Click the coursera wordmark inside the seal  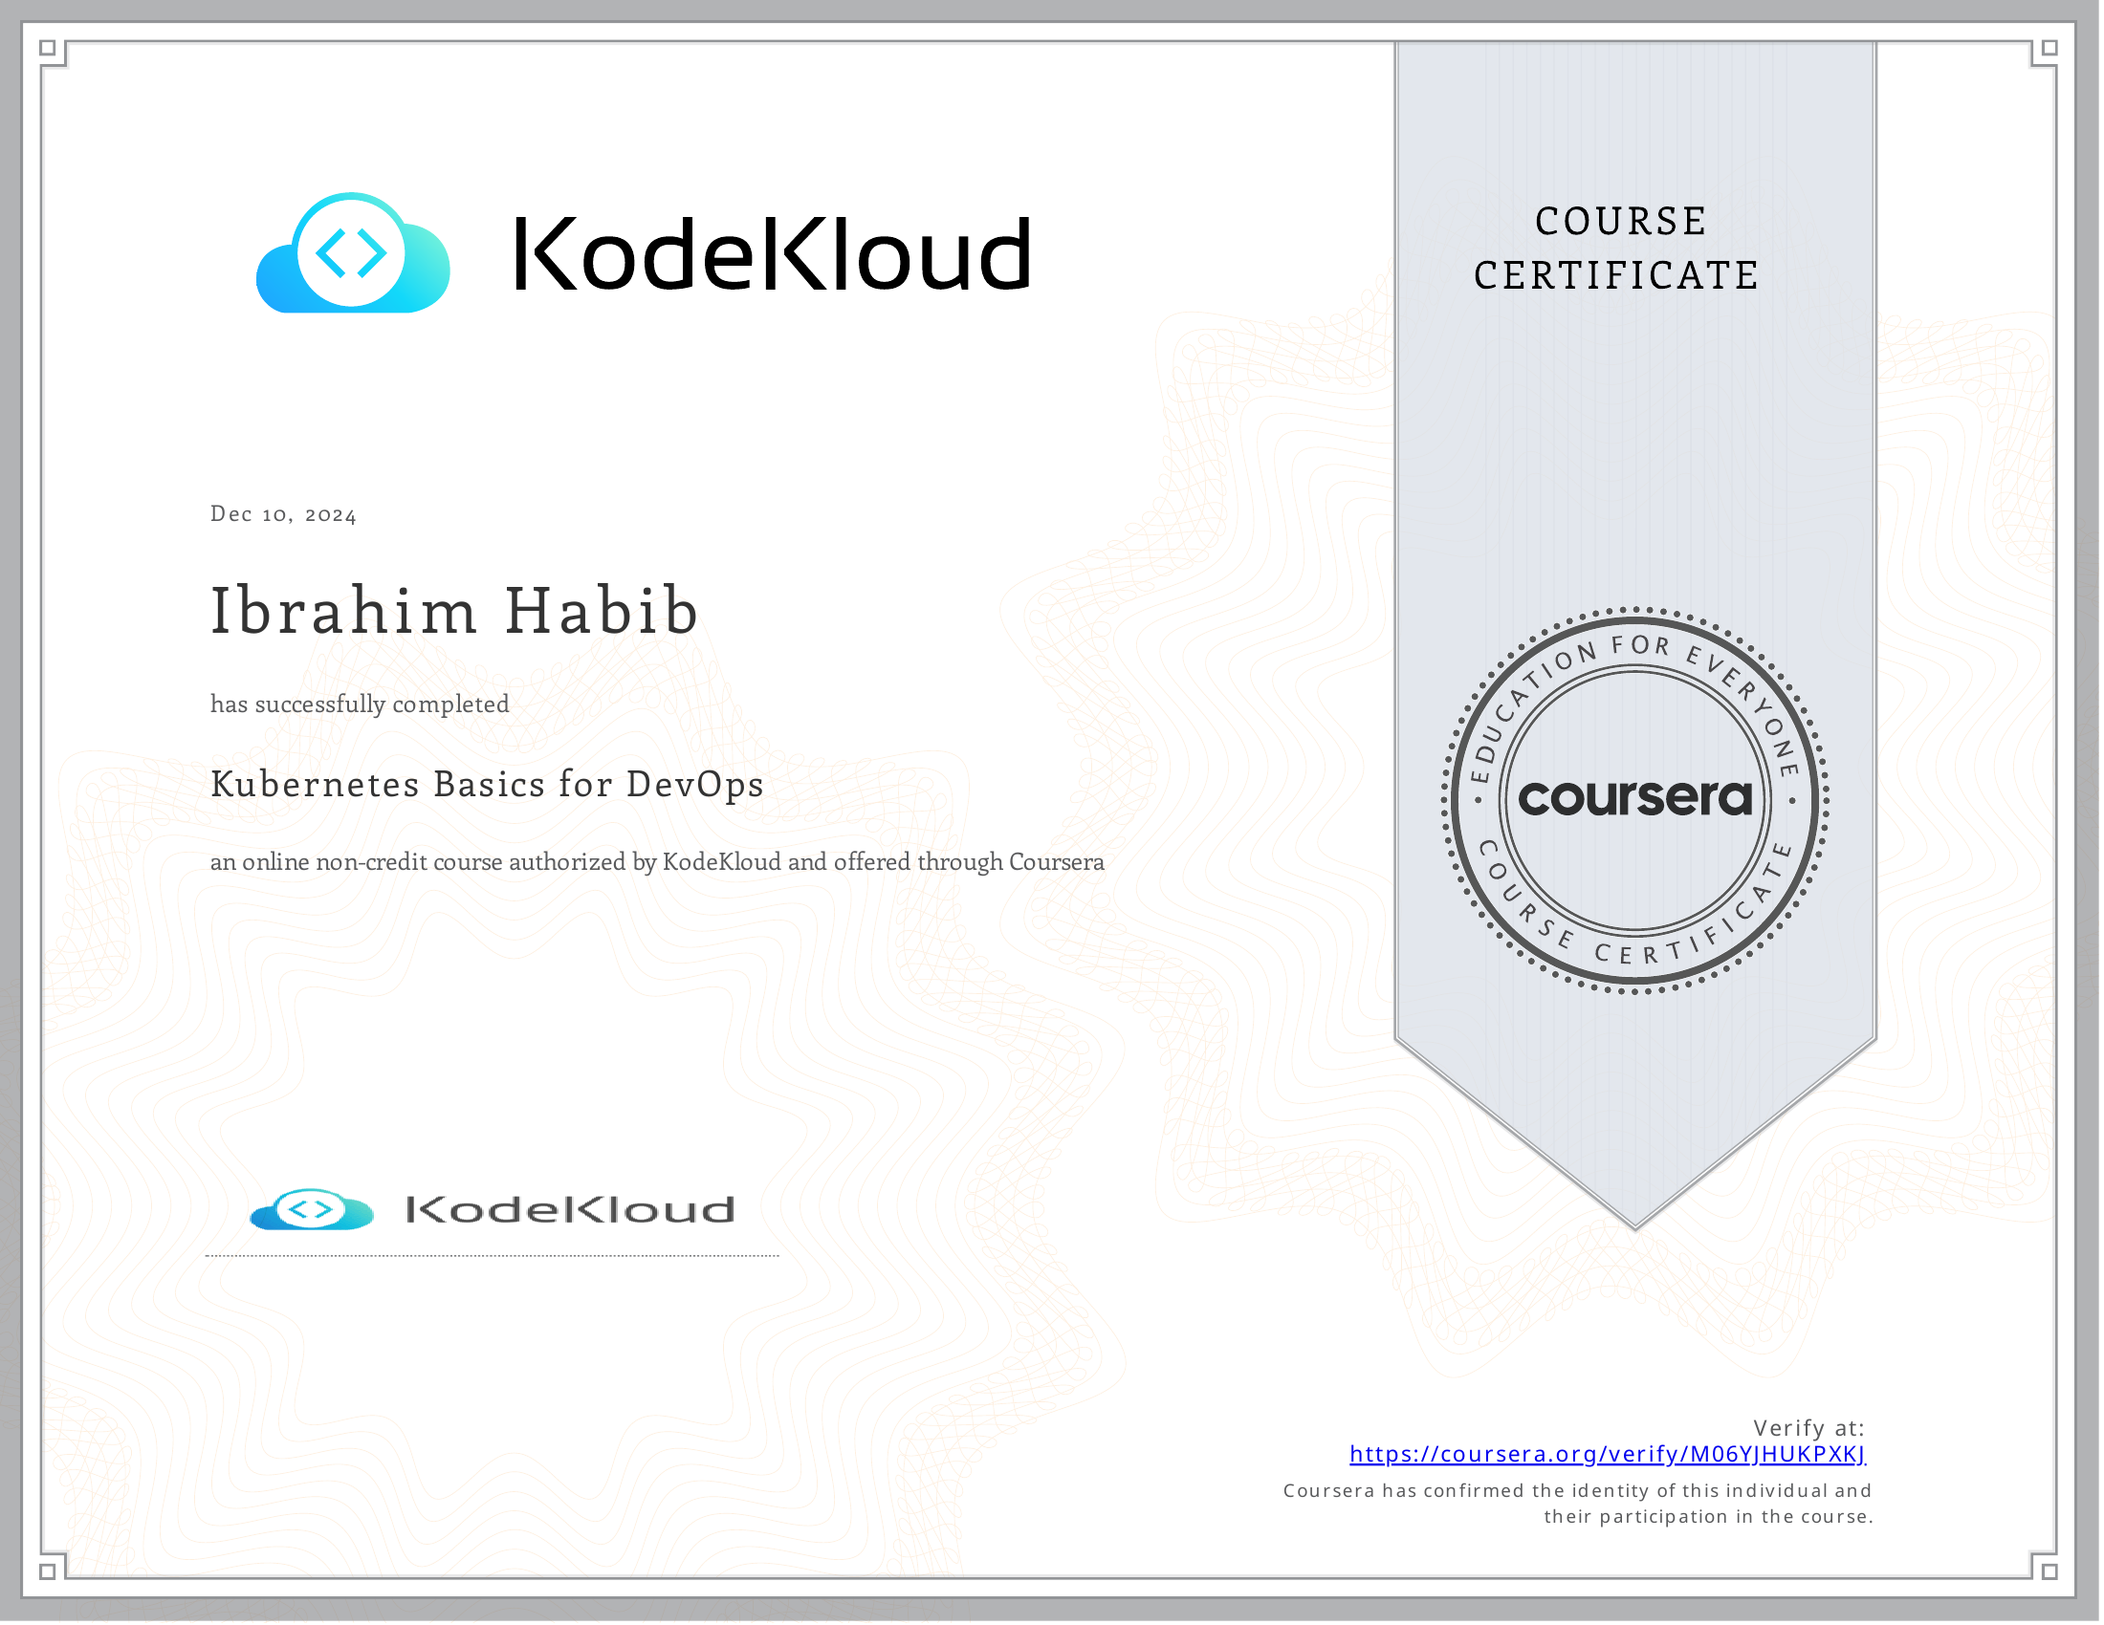coord(1634,798)
